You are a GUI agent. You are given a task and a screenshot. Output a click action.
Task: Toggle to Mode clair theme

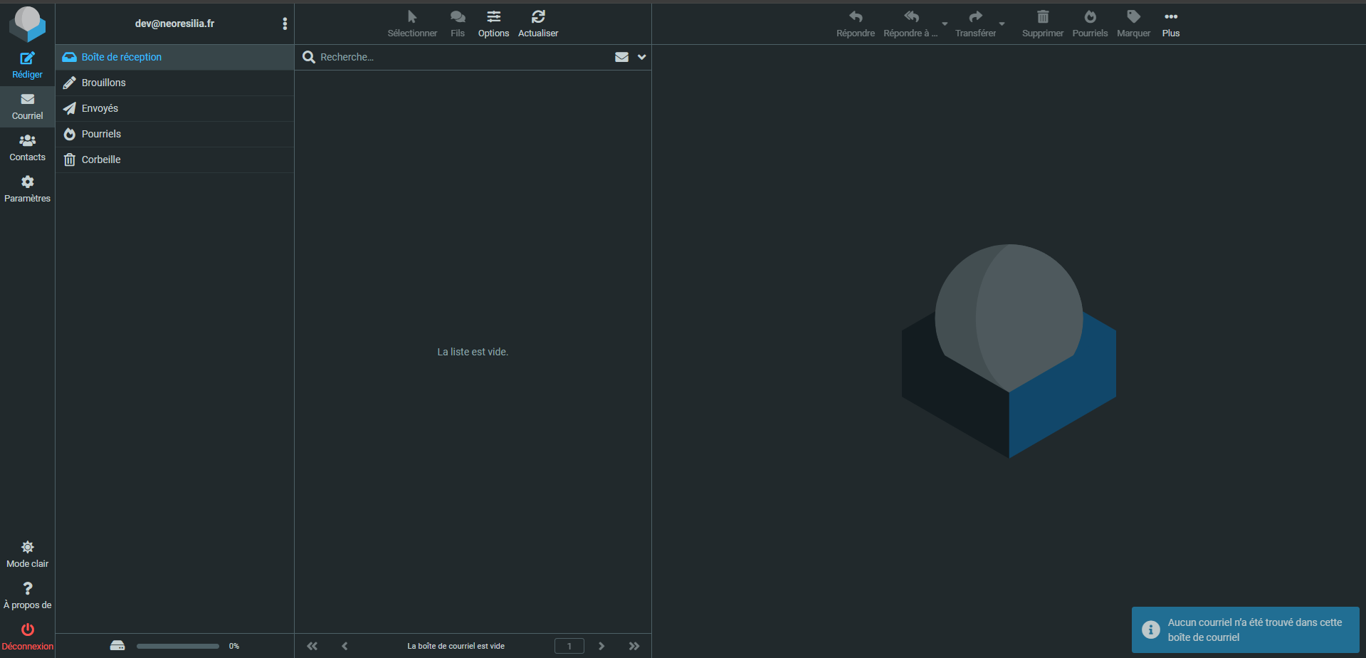[x=27, y=548]
